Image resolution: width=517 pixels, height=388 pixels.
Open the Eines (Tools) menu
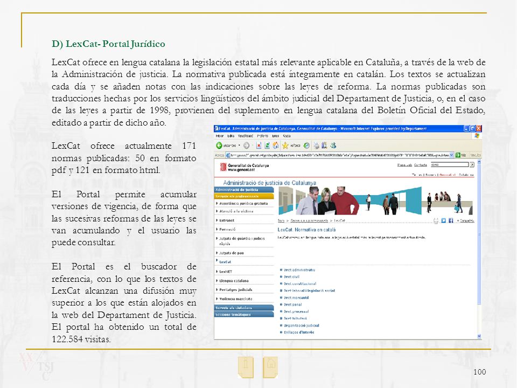click(x=276, y=136)
